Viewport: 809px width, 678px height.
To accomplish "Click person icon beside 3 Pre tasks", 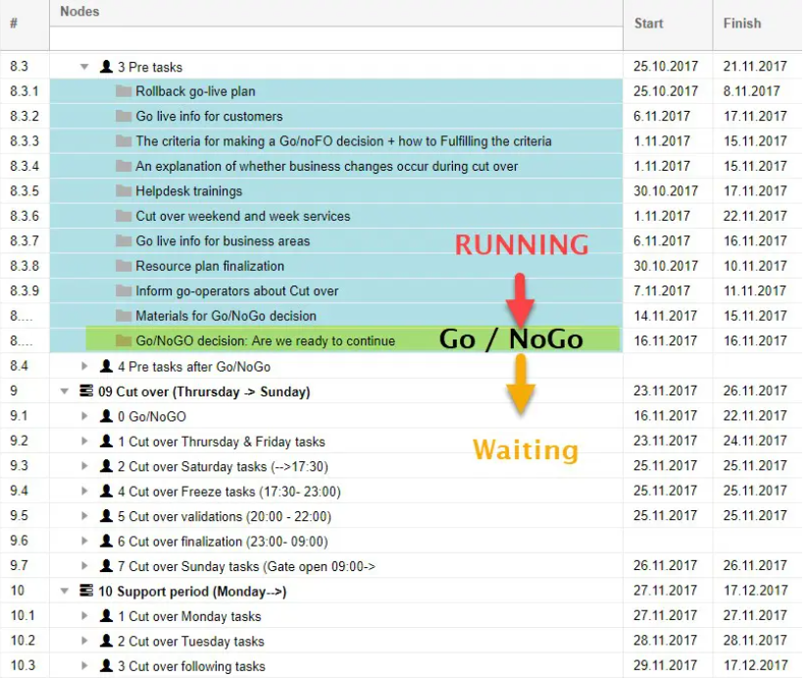I will (106, 67).
